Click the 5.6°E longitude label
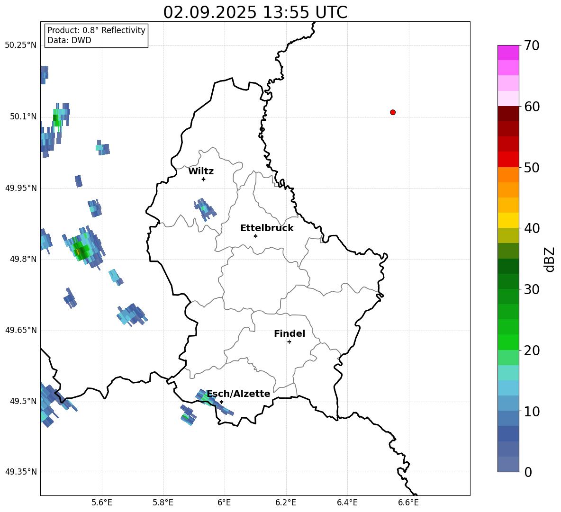The image size is (561, 512). click(x=102, y=503)
